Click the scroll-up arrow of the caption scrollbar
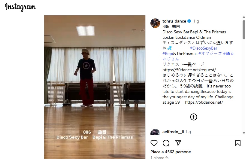Viewport: 245px width, 159px height. pyautogui.click(x=243, y=17)
